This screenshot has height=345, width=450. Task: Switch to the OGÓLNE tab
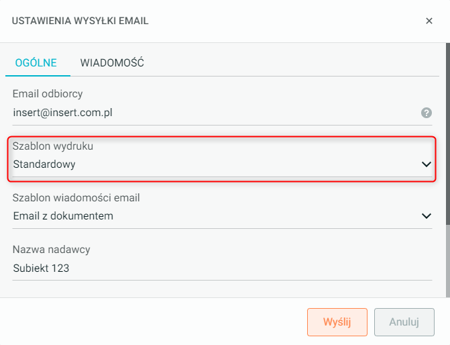(36, 63)
